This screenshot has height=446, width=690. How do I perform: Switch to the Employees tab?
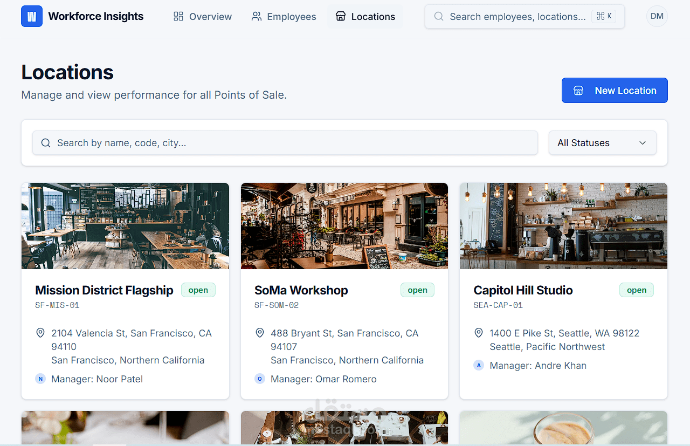284,16
